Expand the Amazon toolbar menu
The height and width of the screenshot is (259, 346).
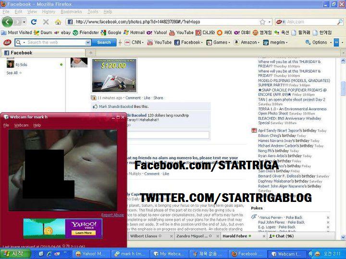(259, 42)
